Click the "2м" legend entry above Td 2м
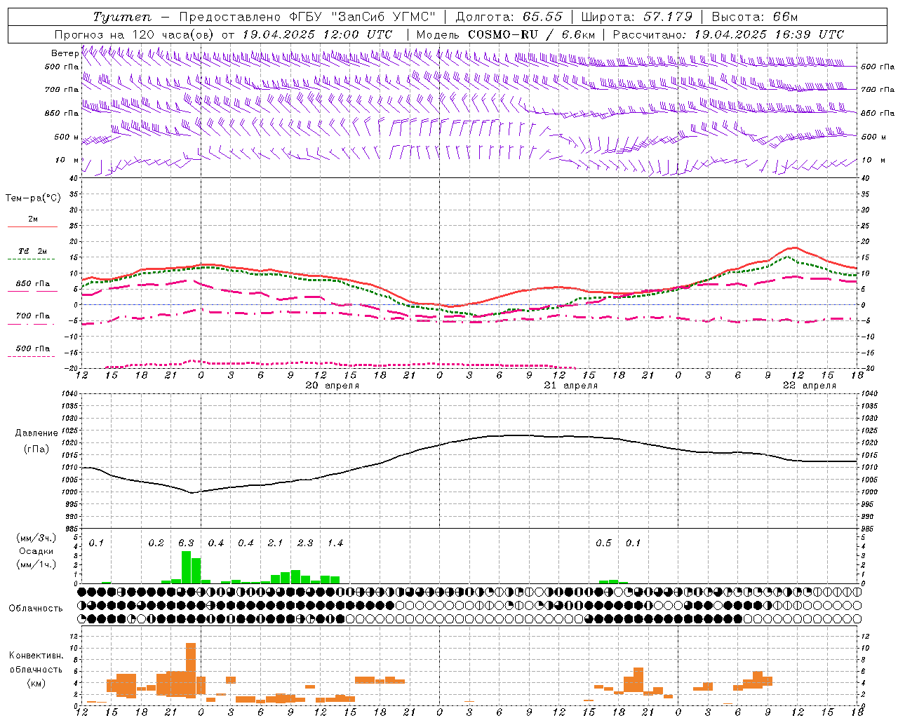 pos(33,219)
